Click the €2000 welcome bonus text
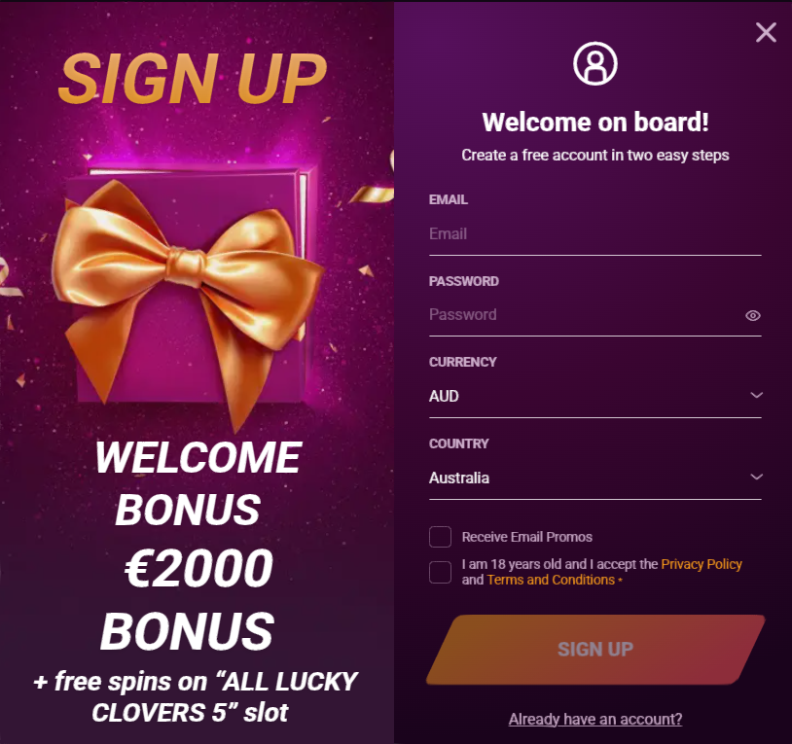Screen dimensions: 792x744 tap(198, 568)
